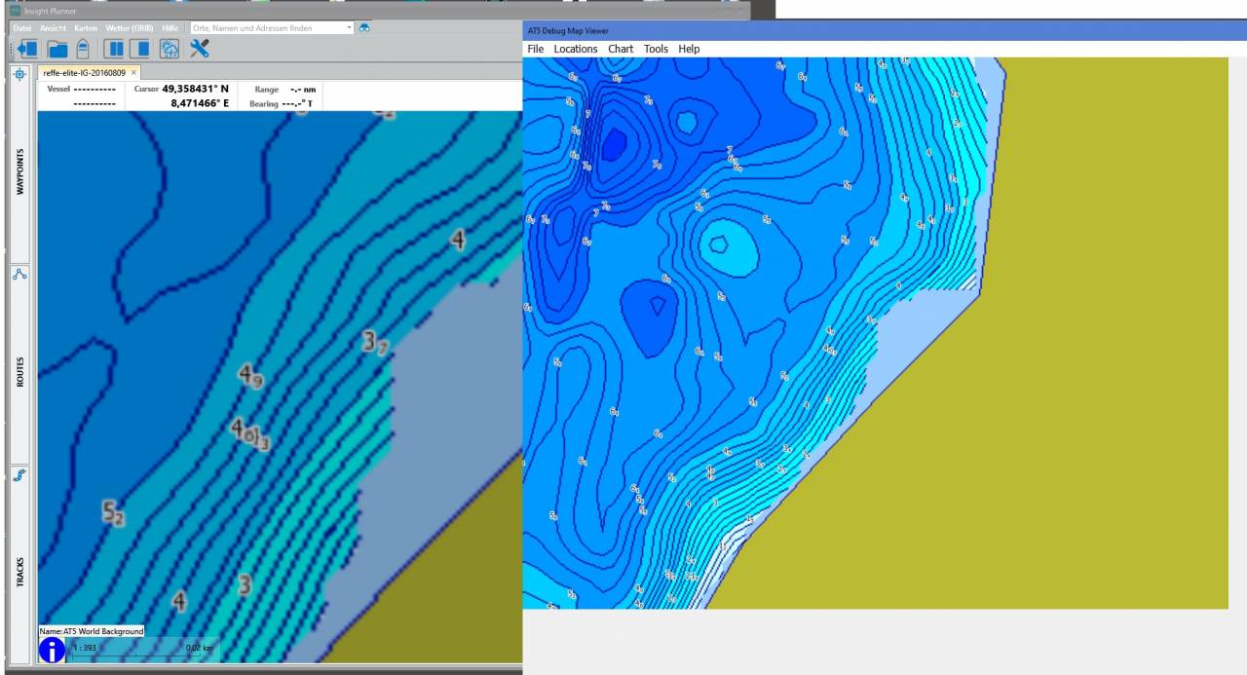This screenshot has height=675, width=1247.
Task: Open the Chart menu in Map Viewer
Action: click(620, 49)
